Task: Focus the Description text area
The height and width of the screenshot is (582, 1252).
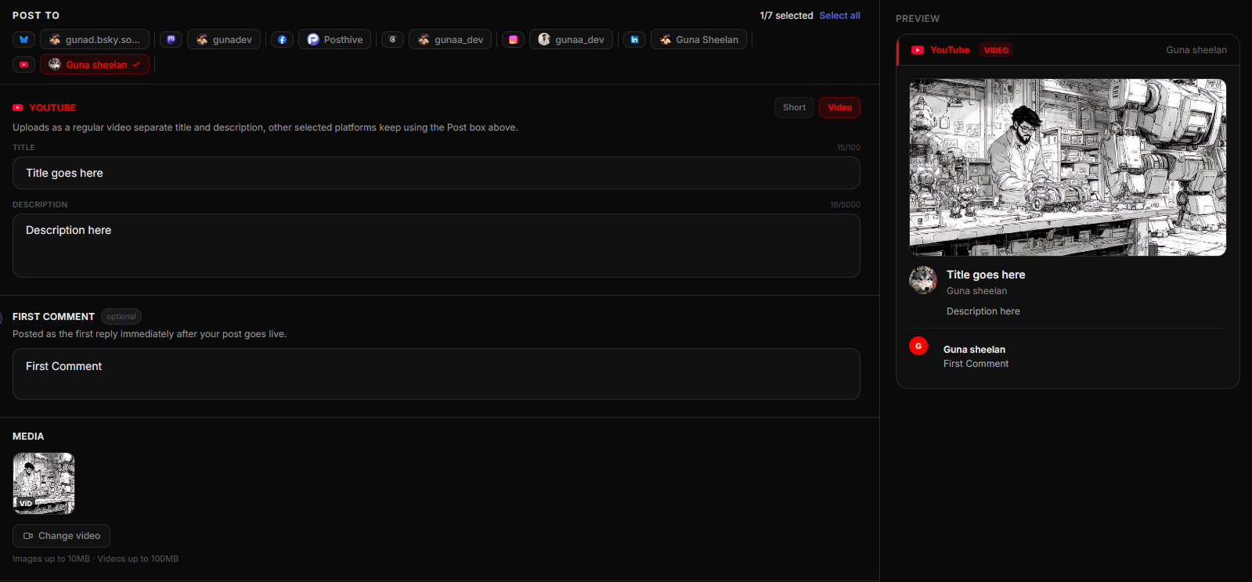Action: (x=436, y=246)
